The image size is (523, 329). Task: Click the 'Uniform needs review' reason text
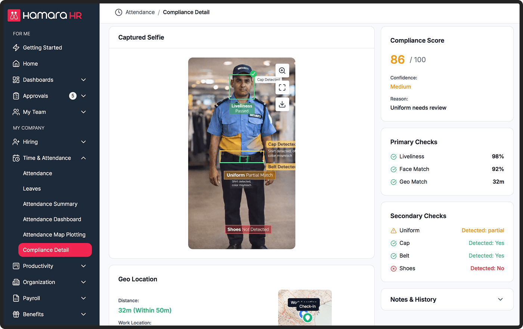[x=418, y=108]
